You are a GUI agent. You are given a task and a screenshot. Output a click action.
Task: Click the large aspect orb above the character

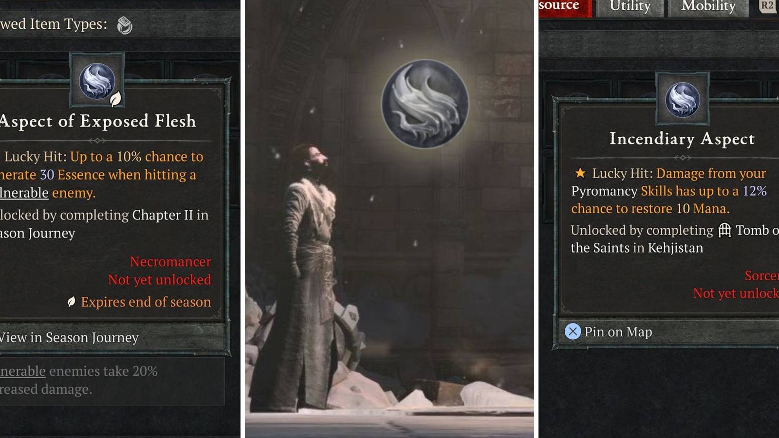[425, 104]
